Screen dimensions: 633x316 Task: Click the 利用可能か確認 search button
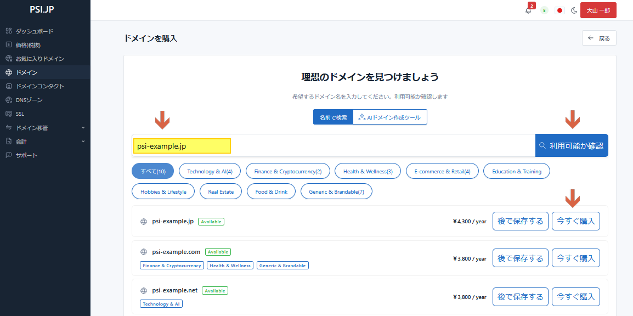point(572,146)
